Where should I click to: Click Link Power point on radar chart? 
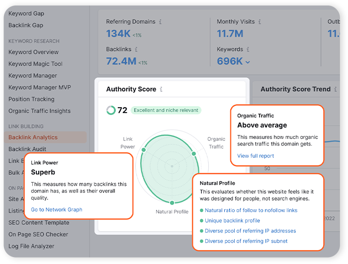point(144,150)
